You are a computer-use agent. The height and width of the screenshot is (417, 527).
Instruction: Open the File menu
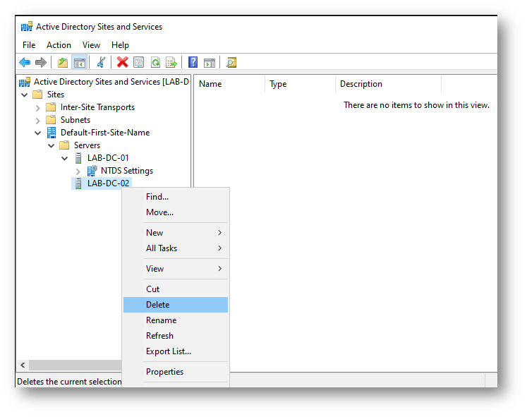29,45
